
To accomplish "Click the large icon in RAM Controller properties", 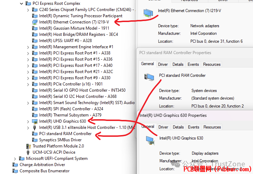I will [149, 77].
